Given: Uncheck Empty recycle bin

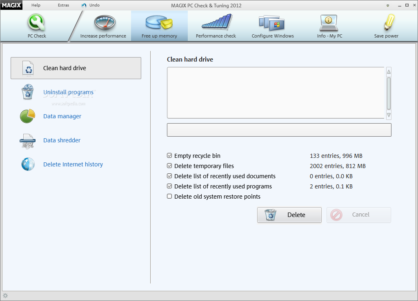Looking at the screenshot, I should point(169,155).
